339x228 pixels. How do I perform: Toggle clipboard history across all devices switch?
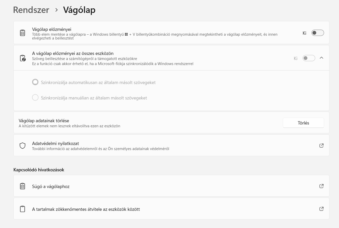(309, 58)
